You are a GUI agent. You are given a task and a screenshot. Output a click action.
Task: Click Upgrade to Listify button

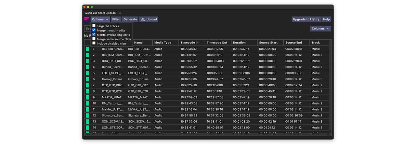306,19
